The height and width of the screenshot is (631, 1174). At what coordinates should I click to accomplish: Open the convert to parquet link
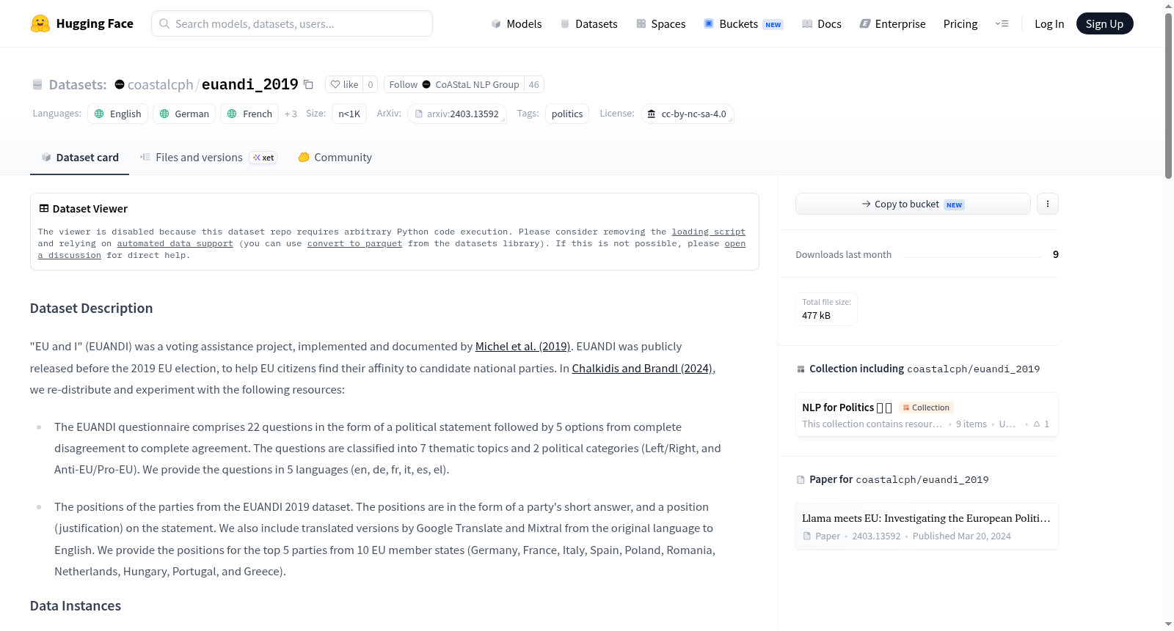click(x=354, y=243)
